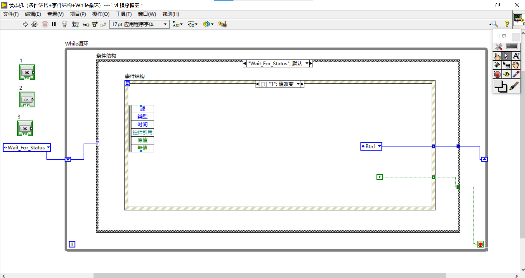Viewport: 525px width, 278px height.
Task: Select the Connect Wire spool tool
Action: pyautogui.click(x=497, y=65)
